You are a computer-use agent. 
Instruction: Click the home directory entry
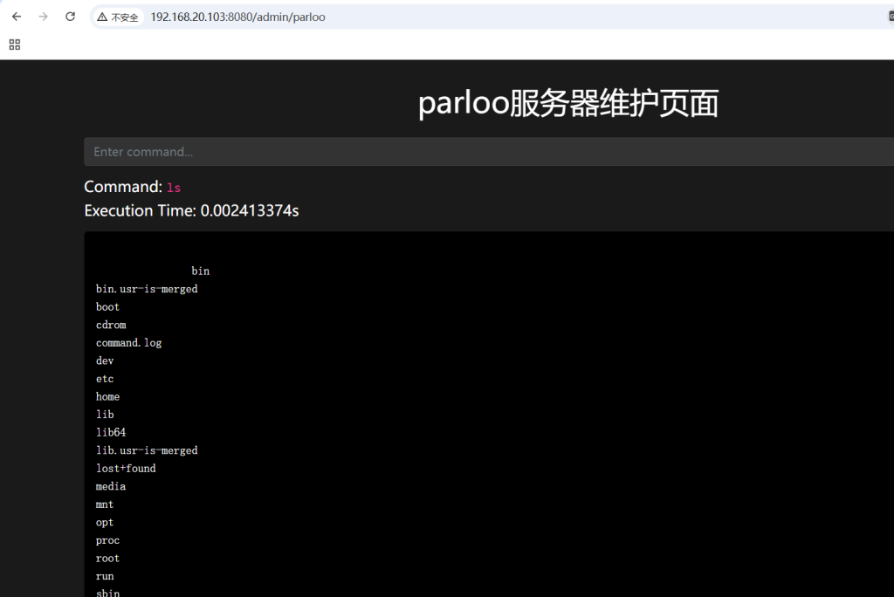pyautogui.click(x=107, y=397)
